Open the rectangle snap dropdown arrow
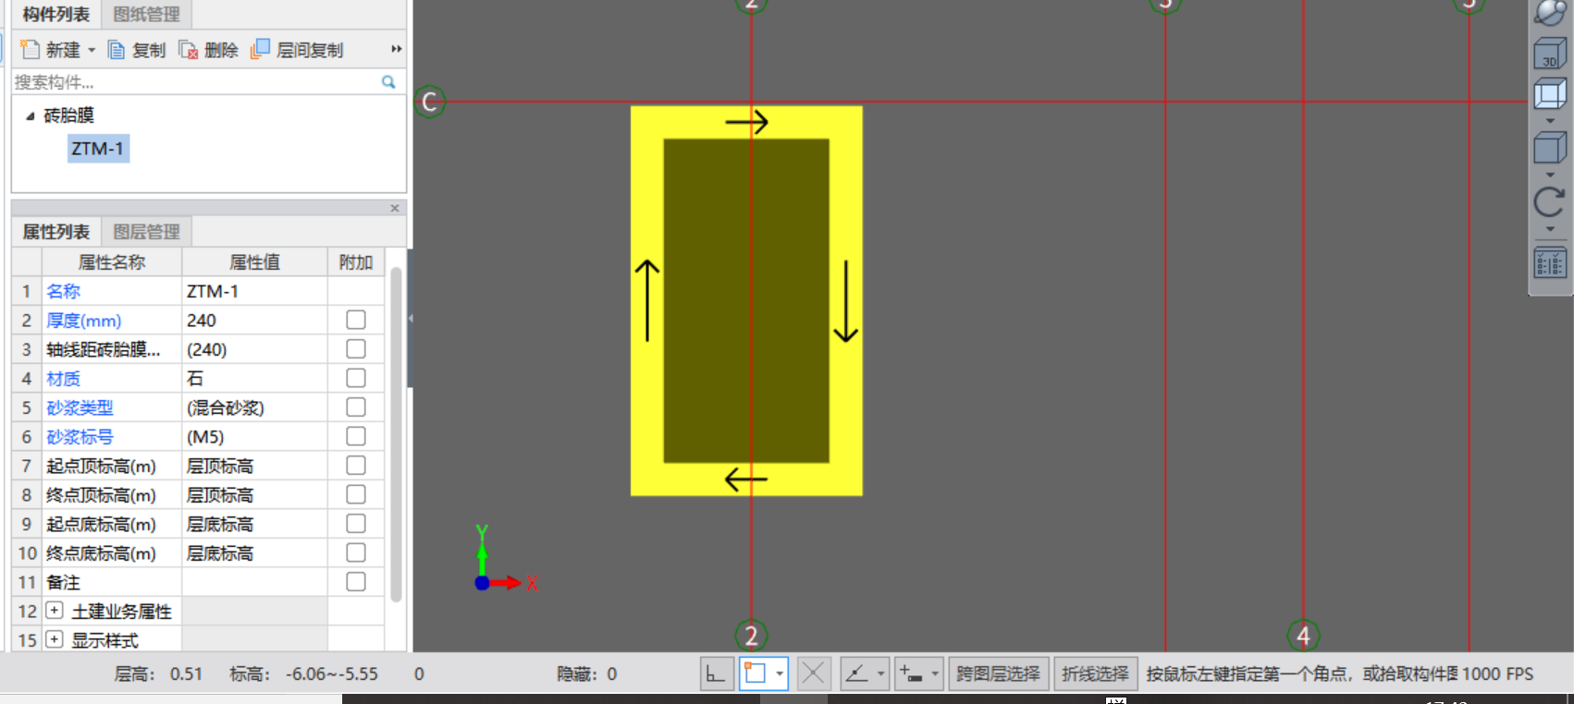Screen dimensions: 1574x704 (780, 674)
